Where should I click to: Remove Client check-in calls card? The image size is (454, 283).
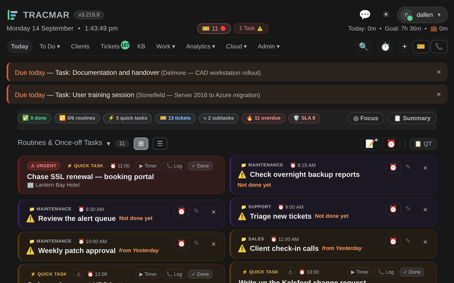click(x=425, y=242)
